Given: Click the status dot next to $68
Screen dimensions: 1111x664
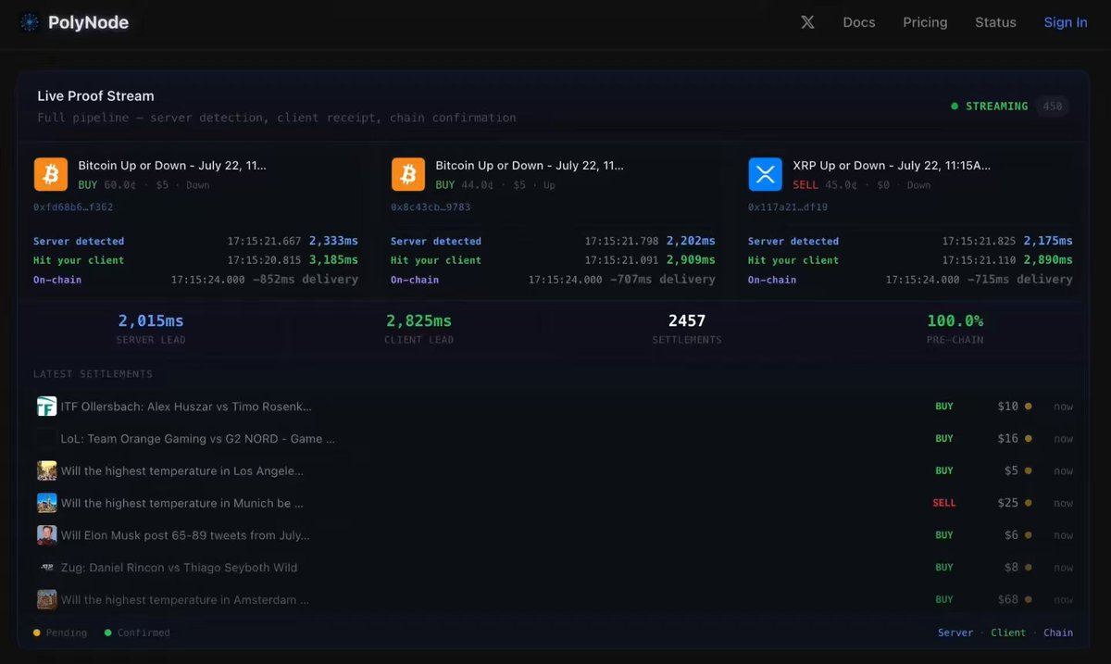Looking at the screenshot, I should [x=1028, y=599].
